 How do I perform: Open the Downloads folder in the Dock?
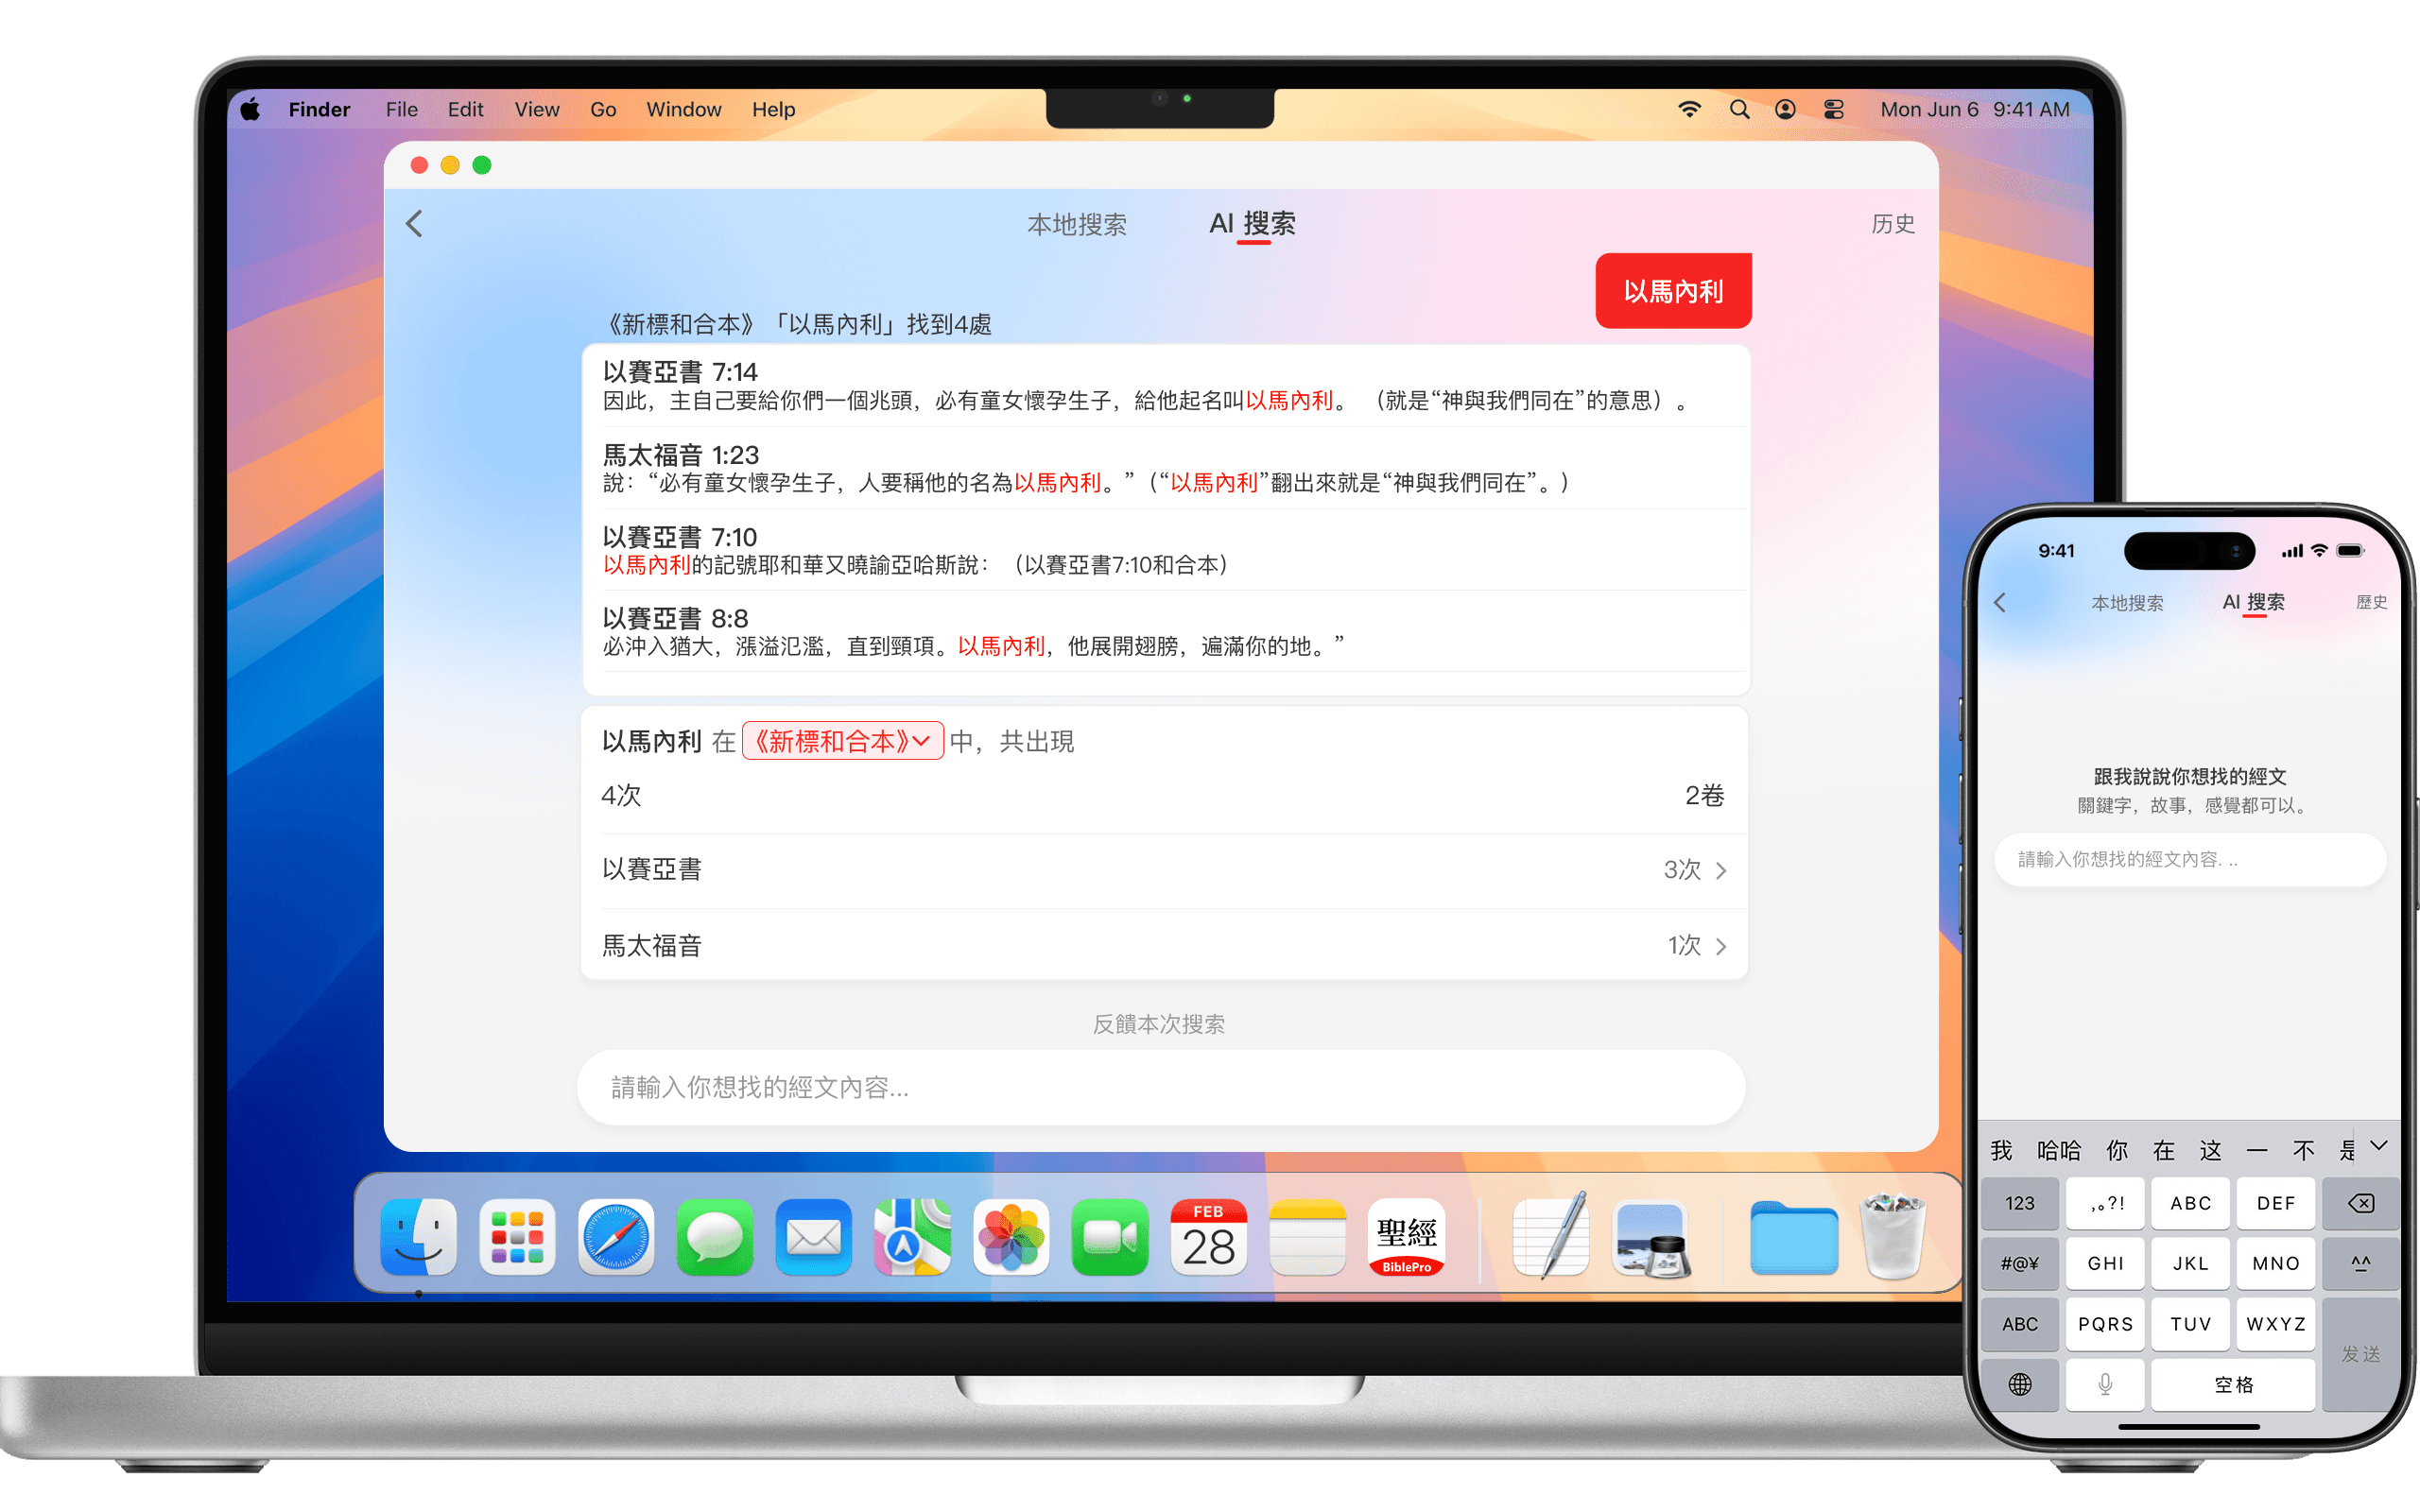(x=1794, y=1238)
